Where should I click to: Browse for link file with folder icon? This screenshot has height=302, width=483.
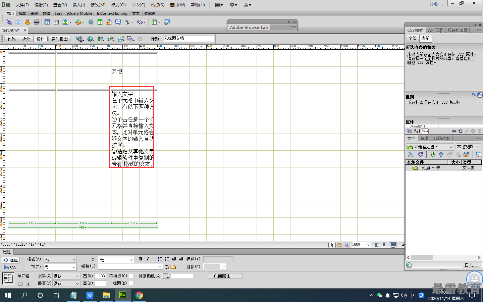[x=173, y=267]
